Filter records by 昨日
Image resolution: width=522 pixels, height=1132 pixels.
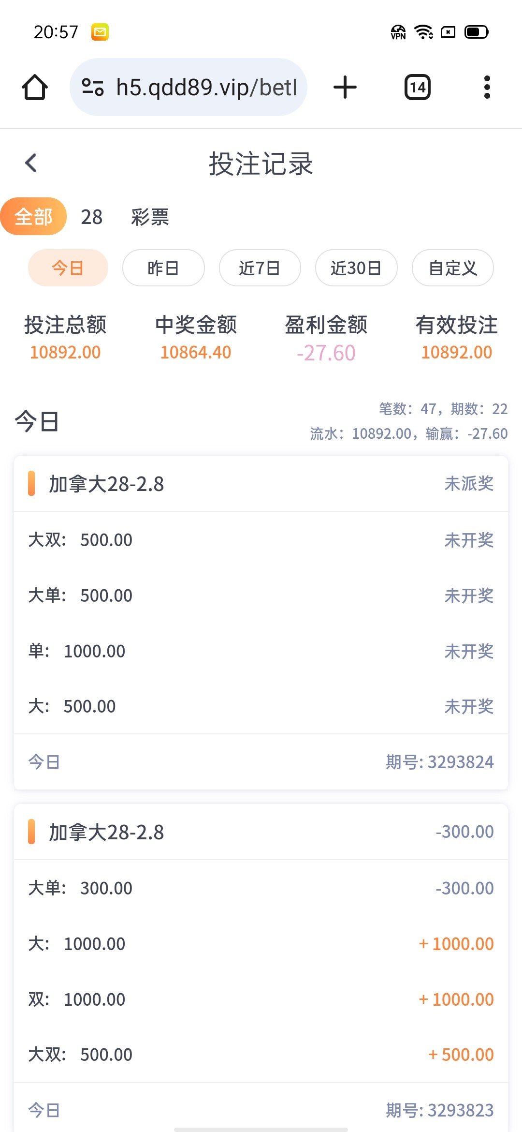click(x=163, y=268)
